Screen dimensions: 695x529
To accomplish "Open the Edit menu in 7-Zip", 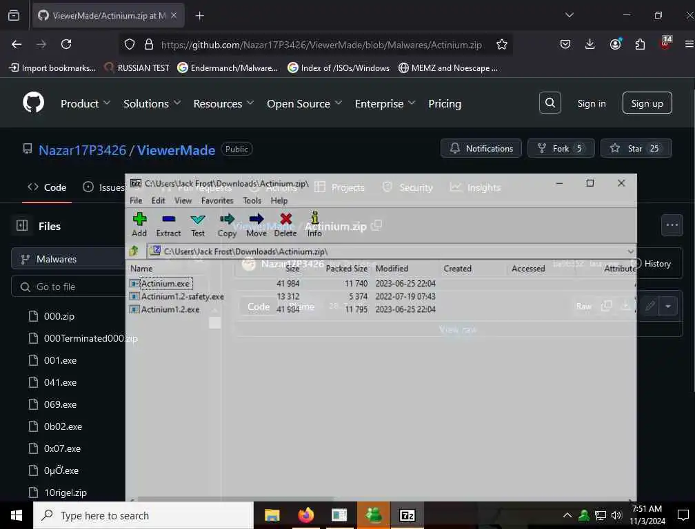I will pyautogui.click(x=159, y=200).
